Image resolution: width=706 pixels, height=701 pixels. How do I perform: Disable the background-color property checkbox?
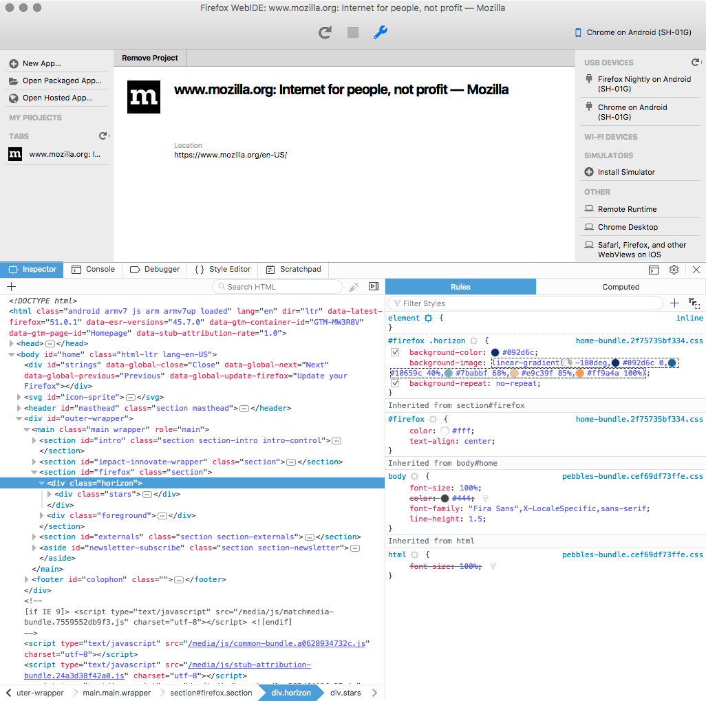[395, 352]
